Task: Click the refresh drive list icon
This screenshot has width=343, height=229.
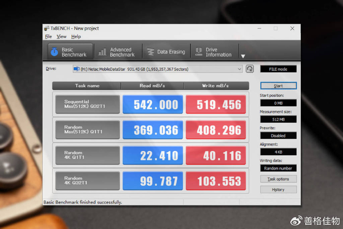Action: (249, 69)
